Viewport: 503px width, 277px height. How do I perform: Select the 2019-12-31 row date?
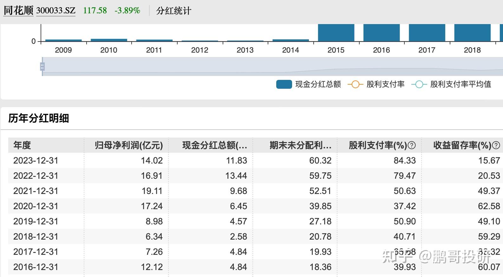coord(36,222)
